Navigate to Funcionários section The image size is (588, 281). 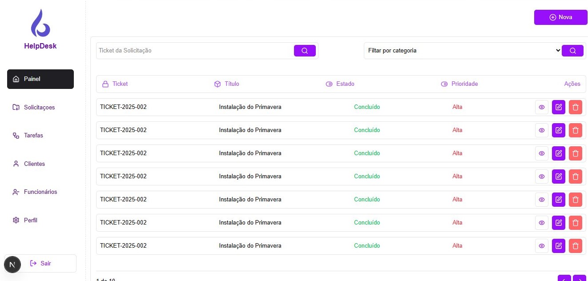[x=40, y=192]
